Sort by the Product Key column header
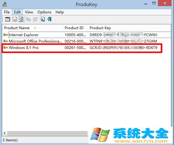 pos(129,28)
